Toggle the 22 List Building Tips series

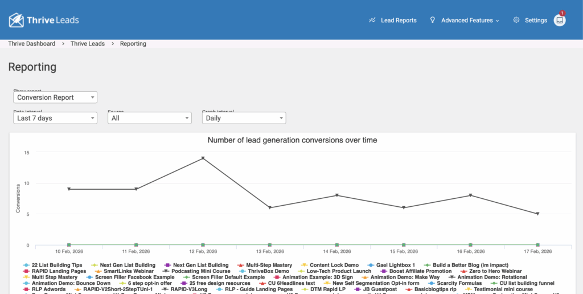tap(56, 265)
